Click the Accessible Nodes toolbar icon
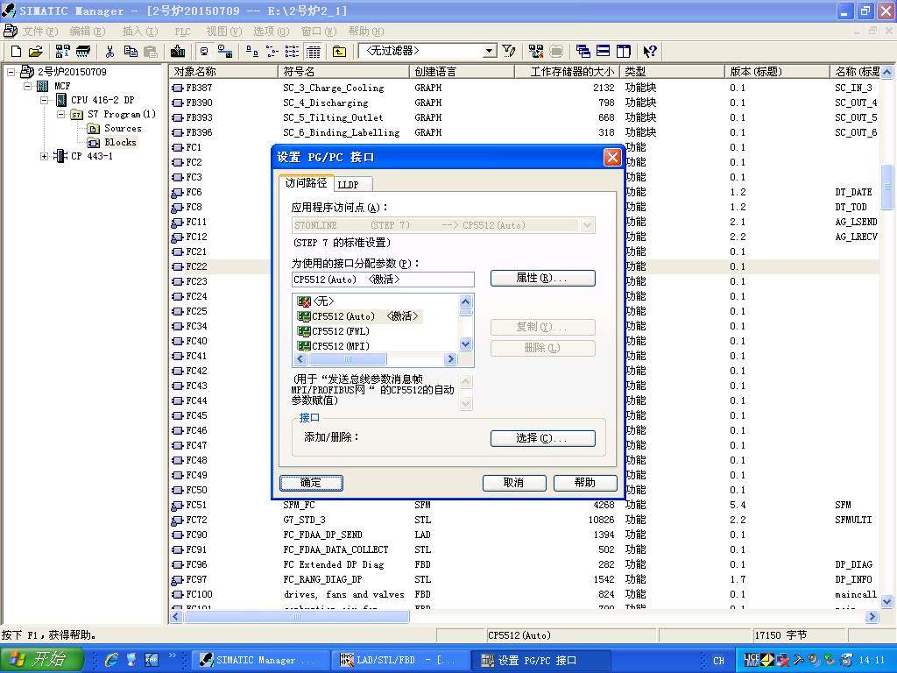The height and width of the screenshot is (673, 897). click(x=62, y=52)
